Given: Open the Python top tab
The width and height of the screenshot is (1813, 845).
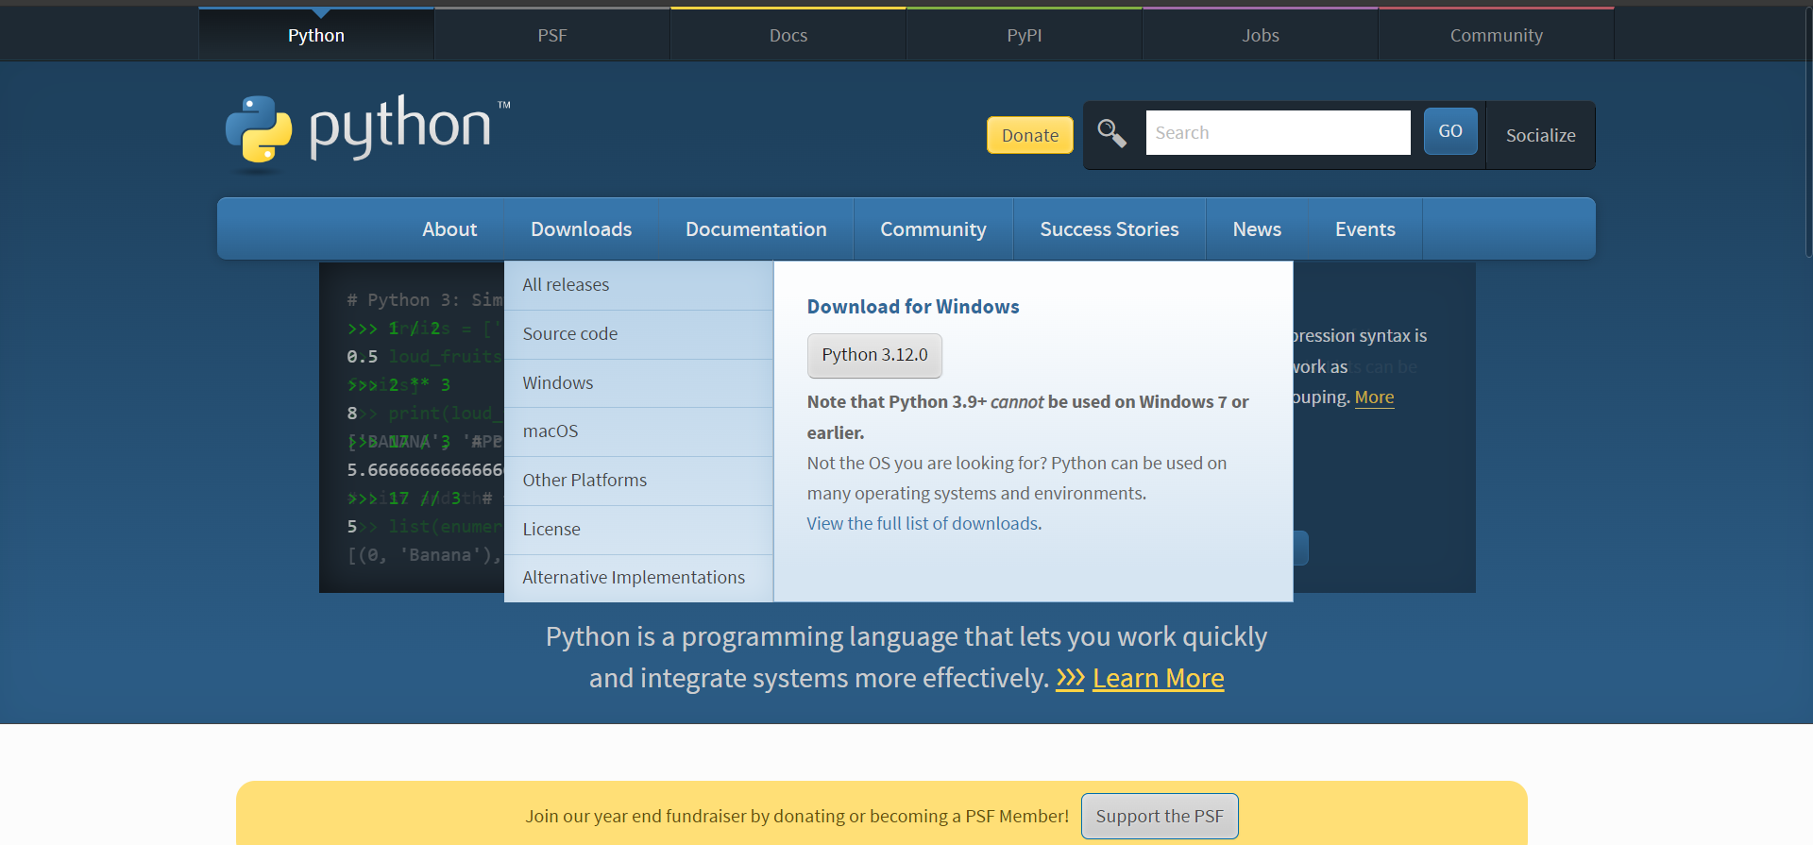Looking at the screenshot, I should click(x=316, y=35).
